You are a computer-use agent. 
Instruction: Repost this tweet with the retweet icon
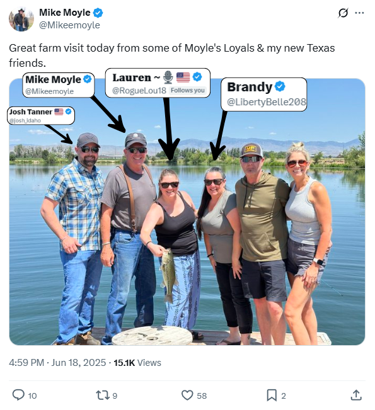[103, 395]
